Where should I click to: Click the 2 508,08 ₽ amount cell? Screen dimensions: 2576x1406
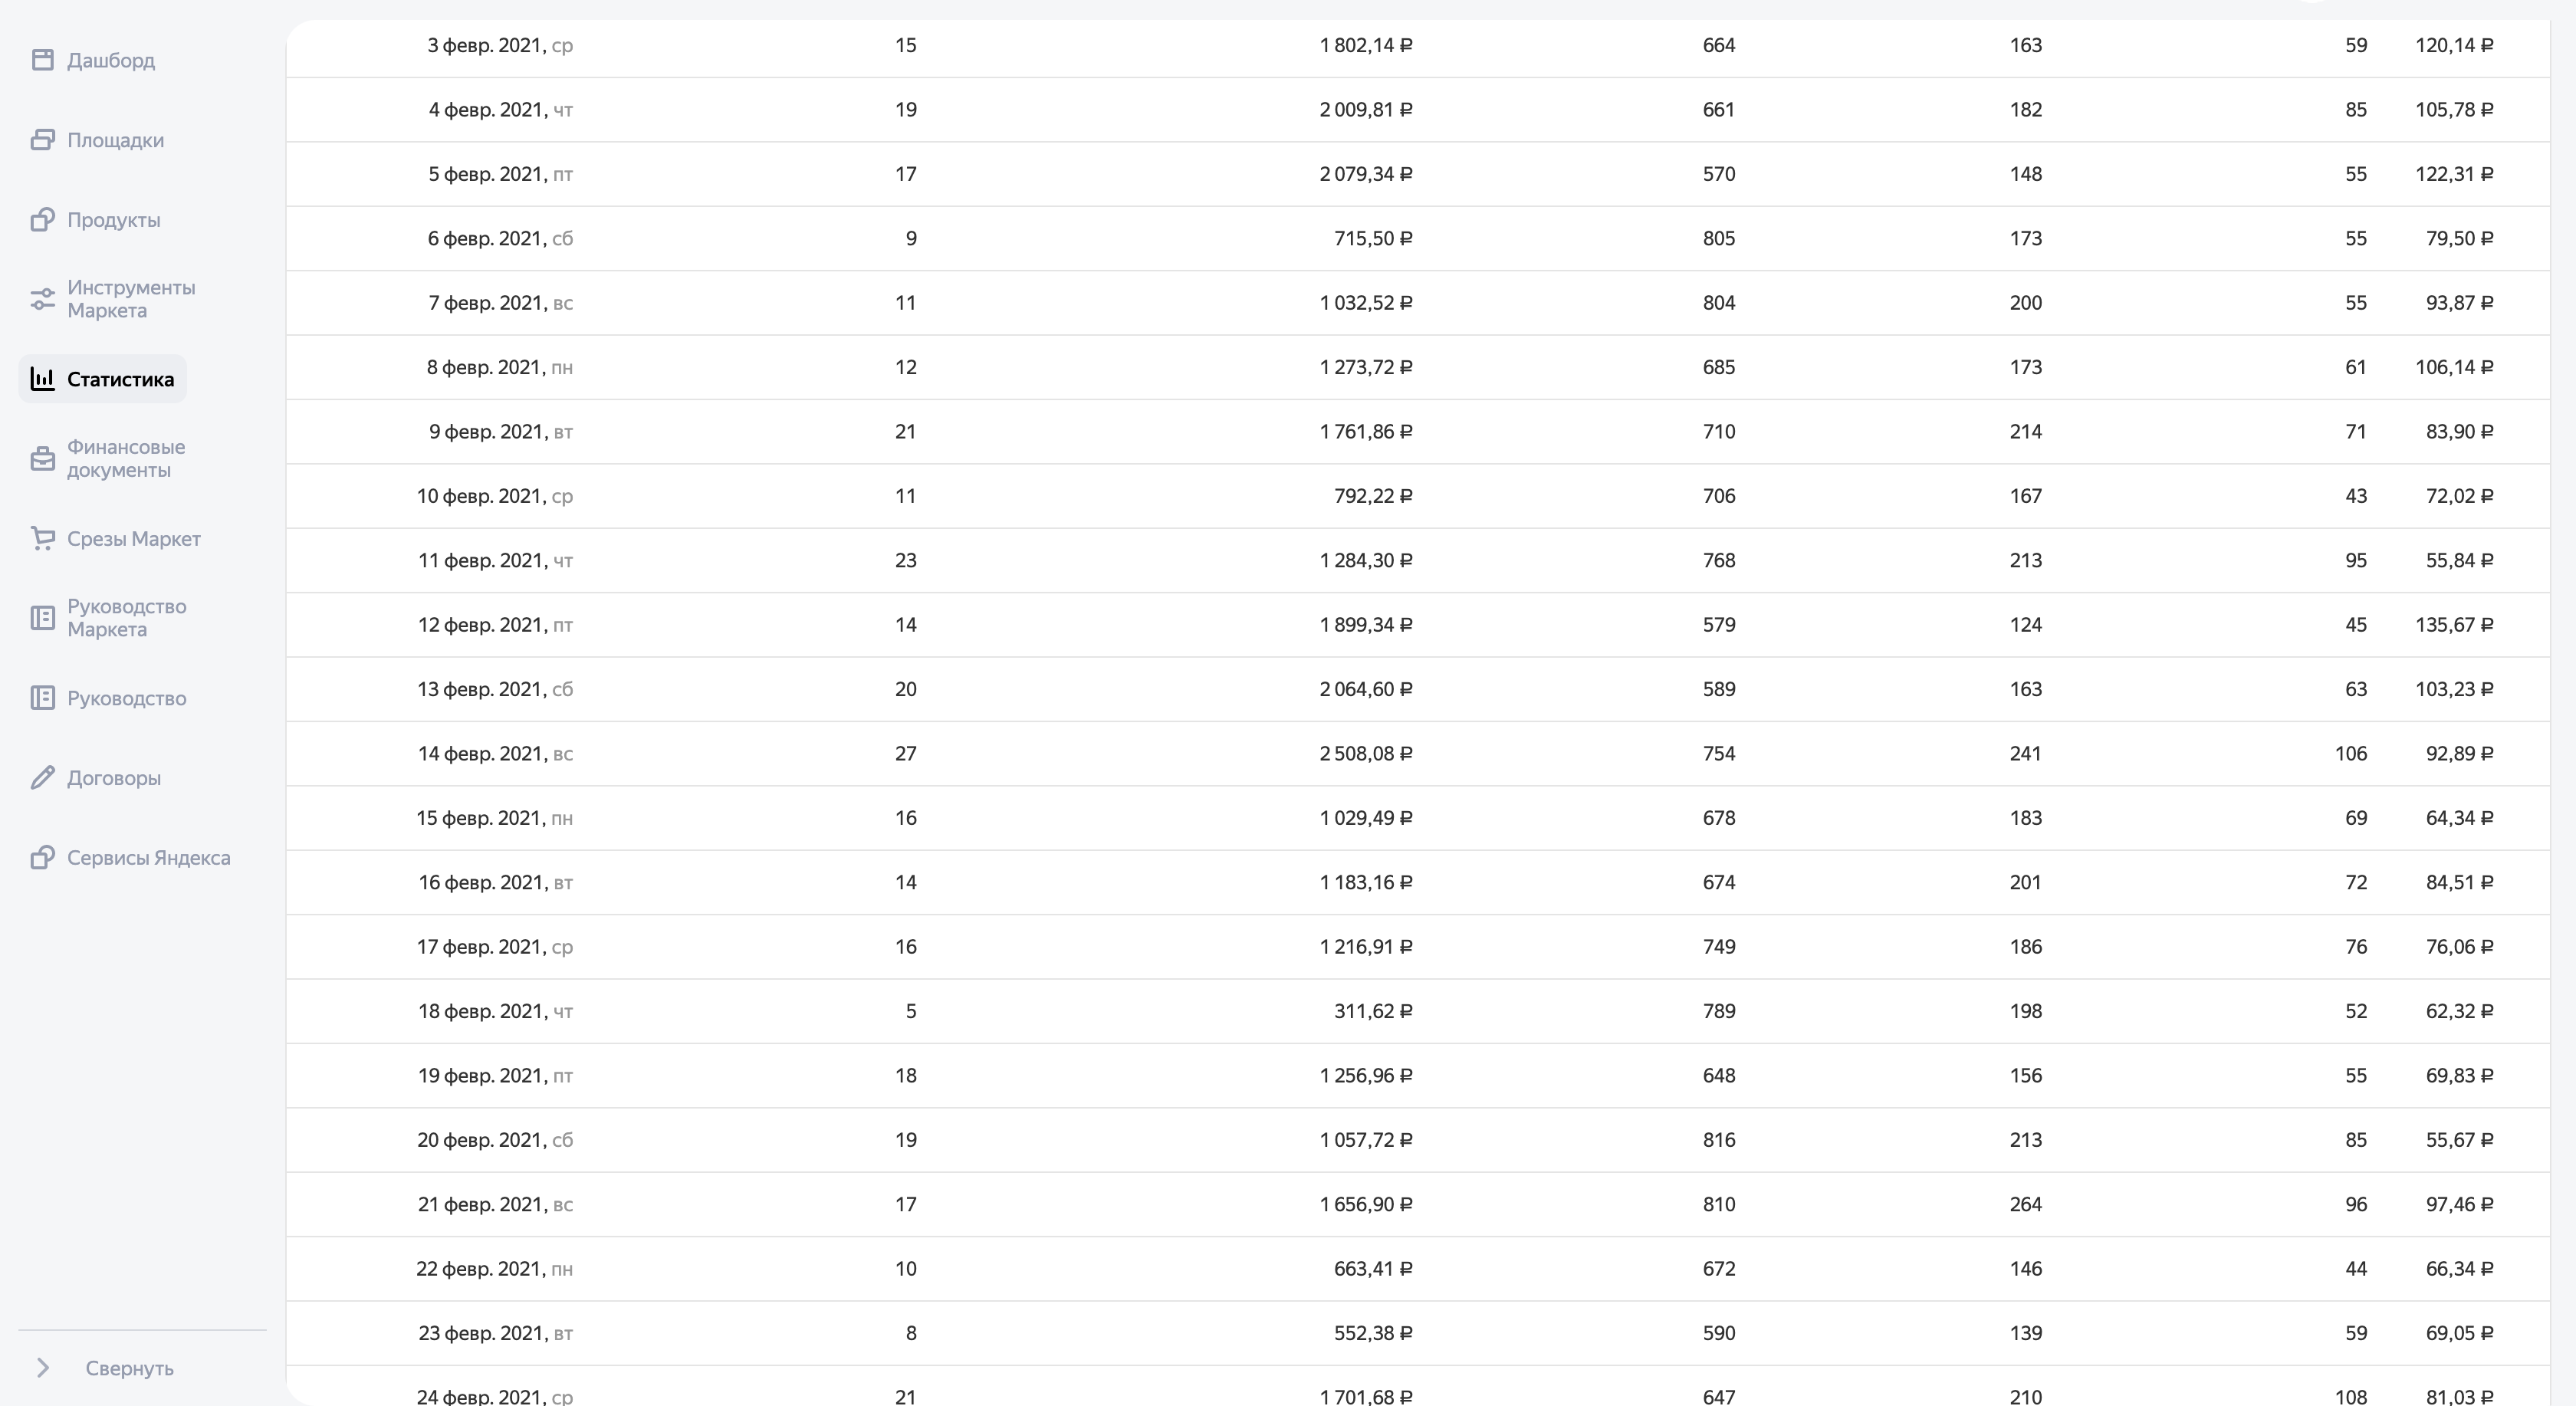pos(1365,754)
